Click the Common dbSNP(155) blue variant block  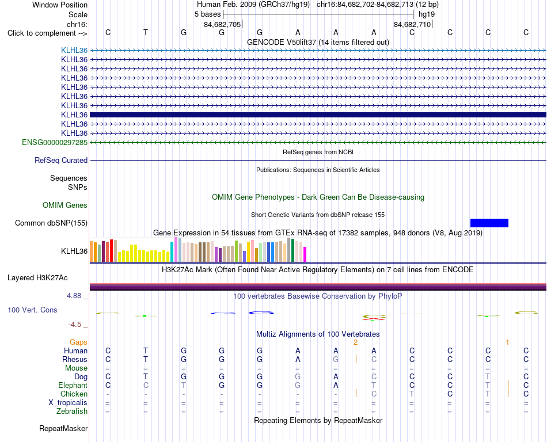coord(489,223)
